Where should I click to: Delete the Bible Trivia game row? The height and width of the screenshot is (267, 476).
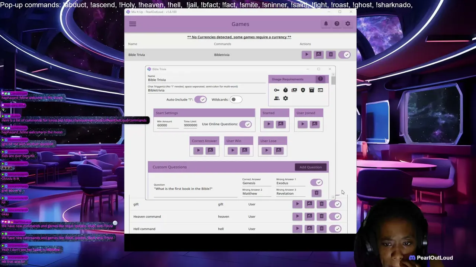click(331, 55)
